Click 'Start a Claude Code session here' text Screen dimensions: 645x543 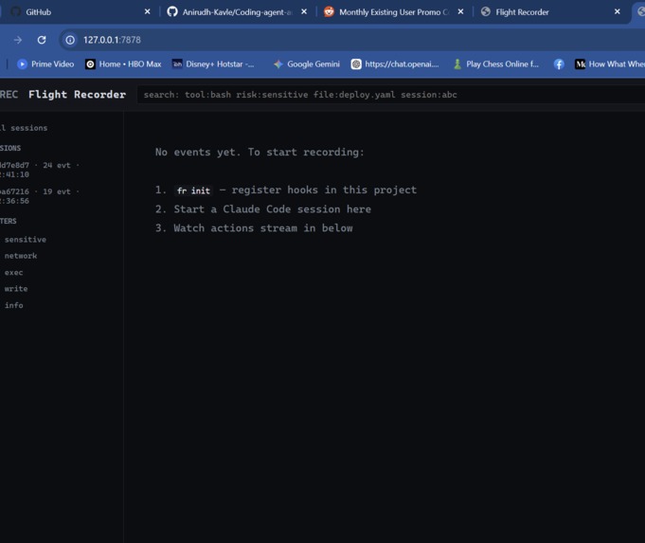[x=273, y=209]
